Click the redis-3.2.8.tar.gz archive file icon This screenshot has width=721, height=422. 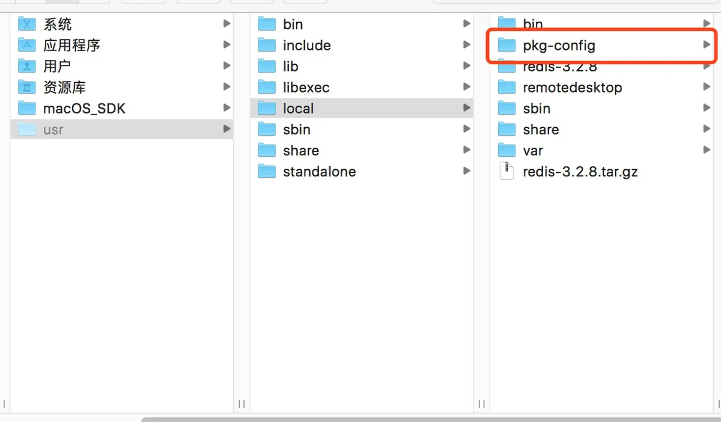coord(507,172)
